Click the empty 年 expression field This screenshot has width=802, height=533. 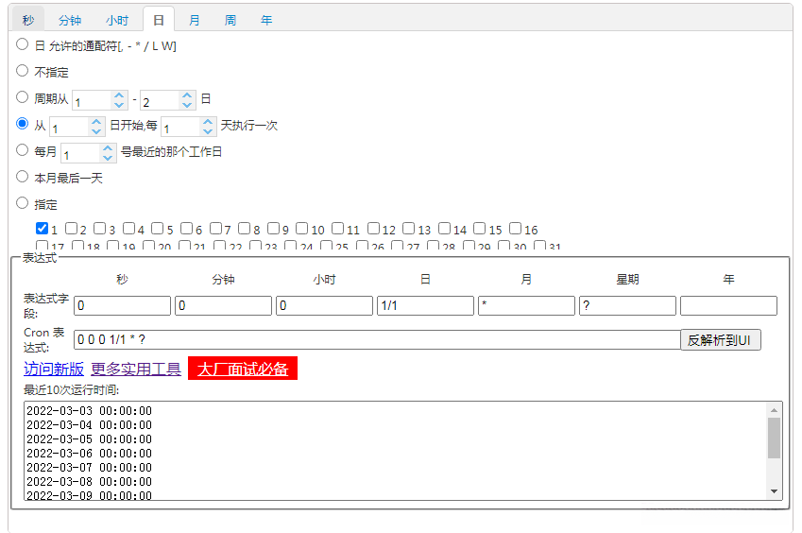(729, 306)
